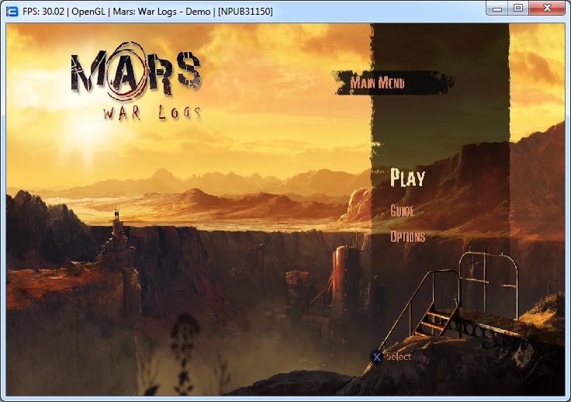Click the X button Select prompt icon
571x402 pixels.
pos(376,357)
